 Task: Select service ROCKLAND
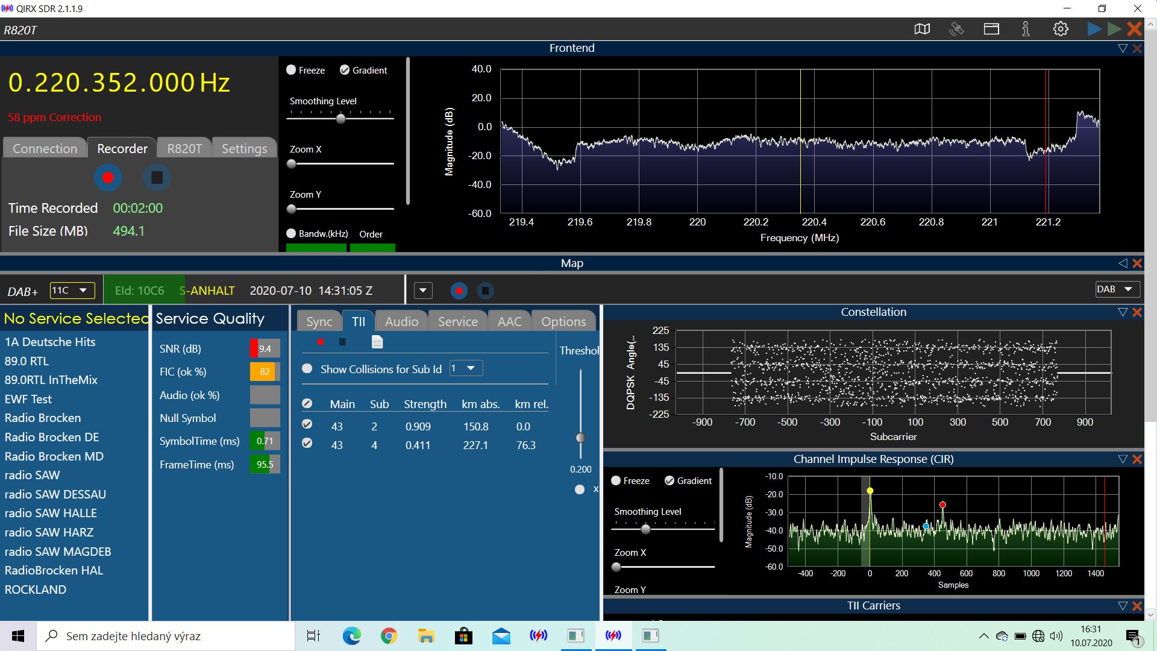click(x=36, y=590)
